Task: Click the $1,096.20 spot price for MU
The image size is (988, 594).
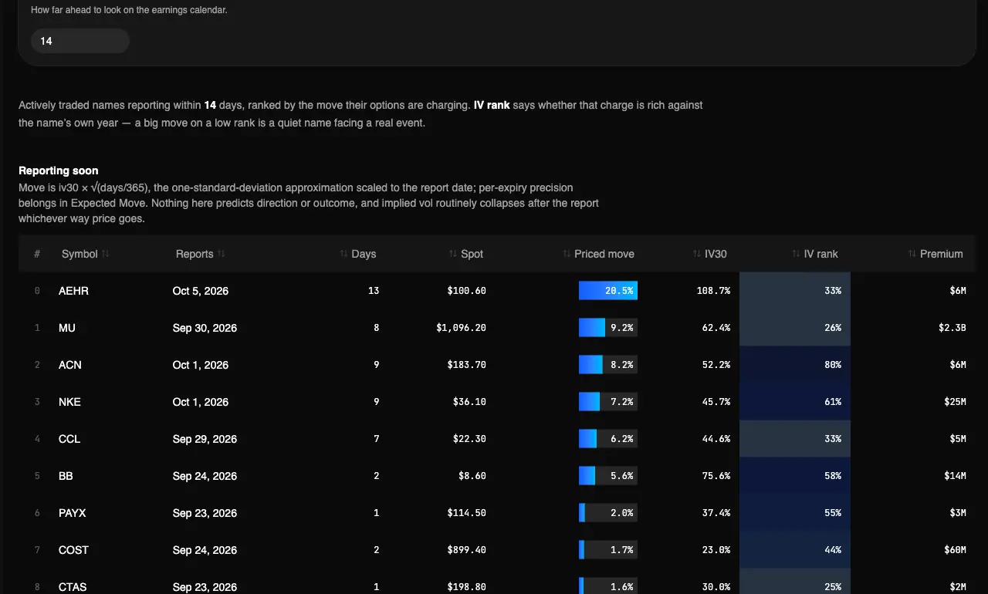Action: click(x=461, y=328)
